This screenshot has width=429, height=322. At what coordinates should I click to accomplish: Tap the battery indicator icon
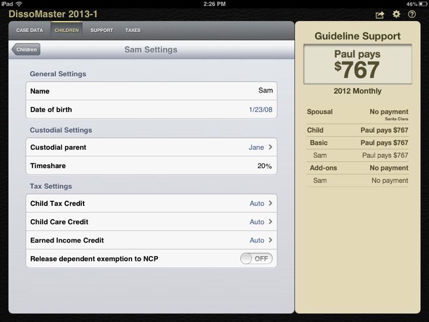tap(423, 4)
